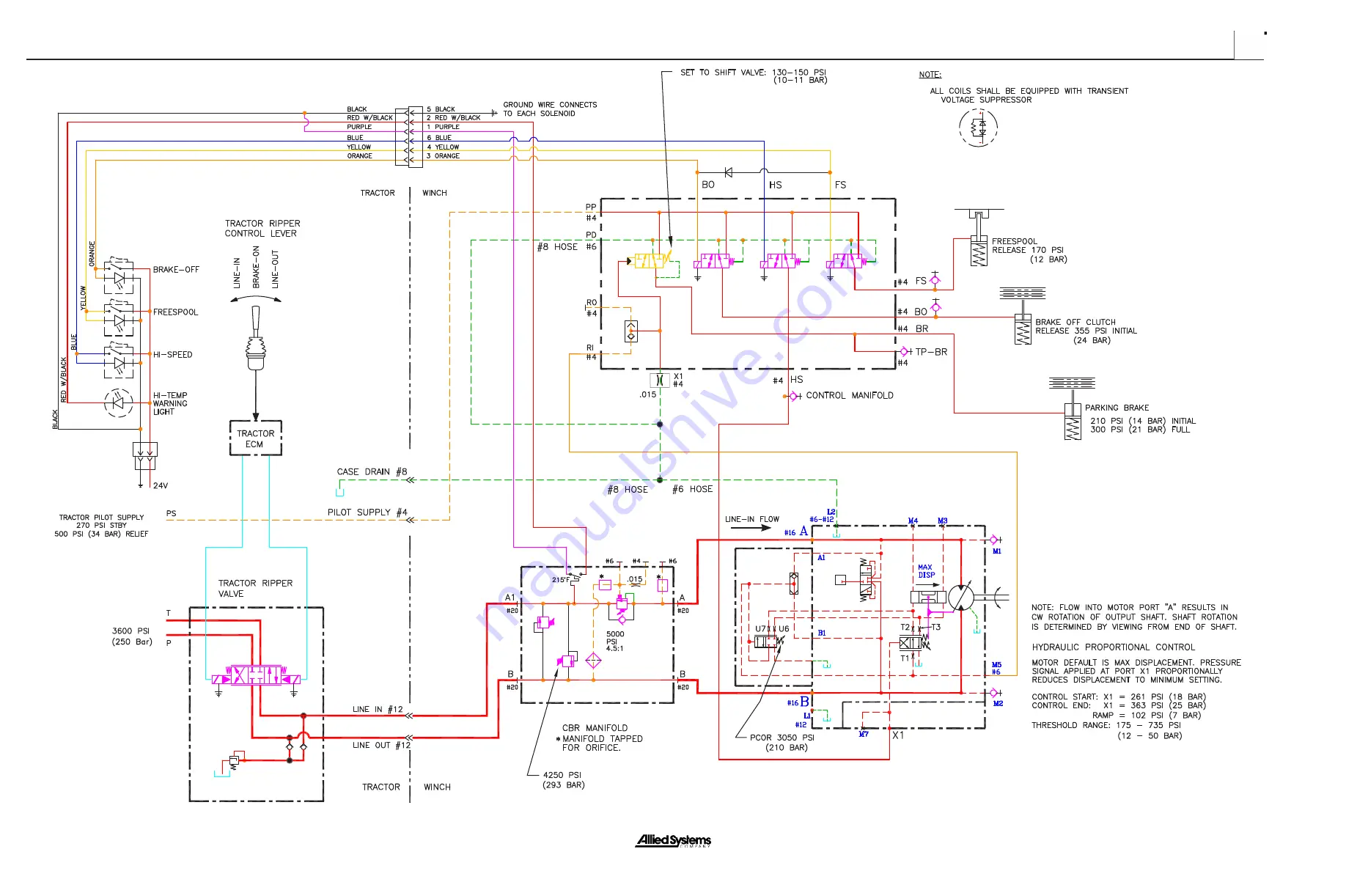Click the '5 BLACK' connector pin label
1346x871 pixels.
click(441, 109)
